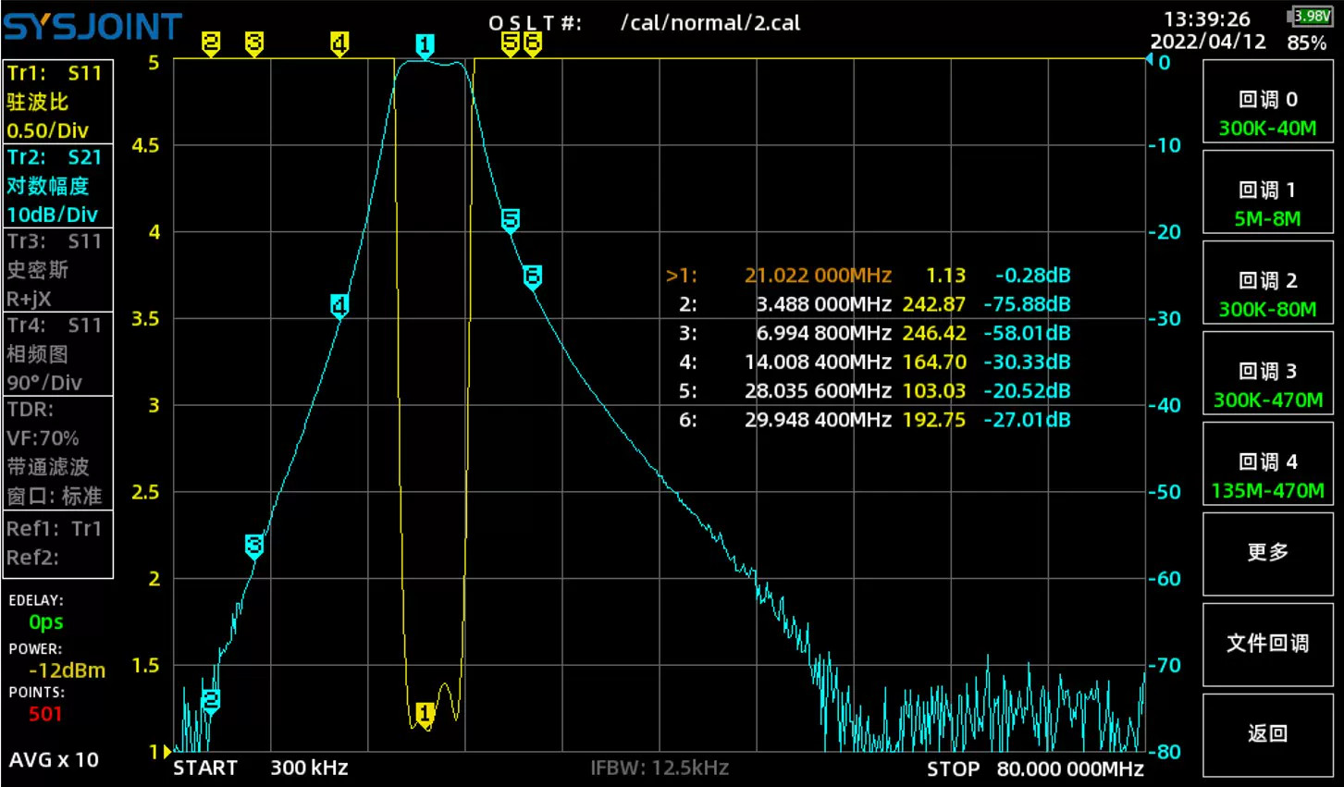The width and height of the screenshot is (1344, 787).
Task: Select cyan marker 2 near noise floor
Action: [211, 700]
